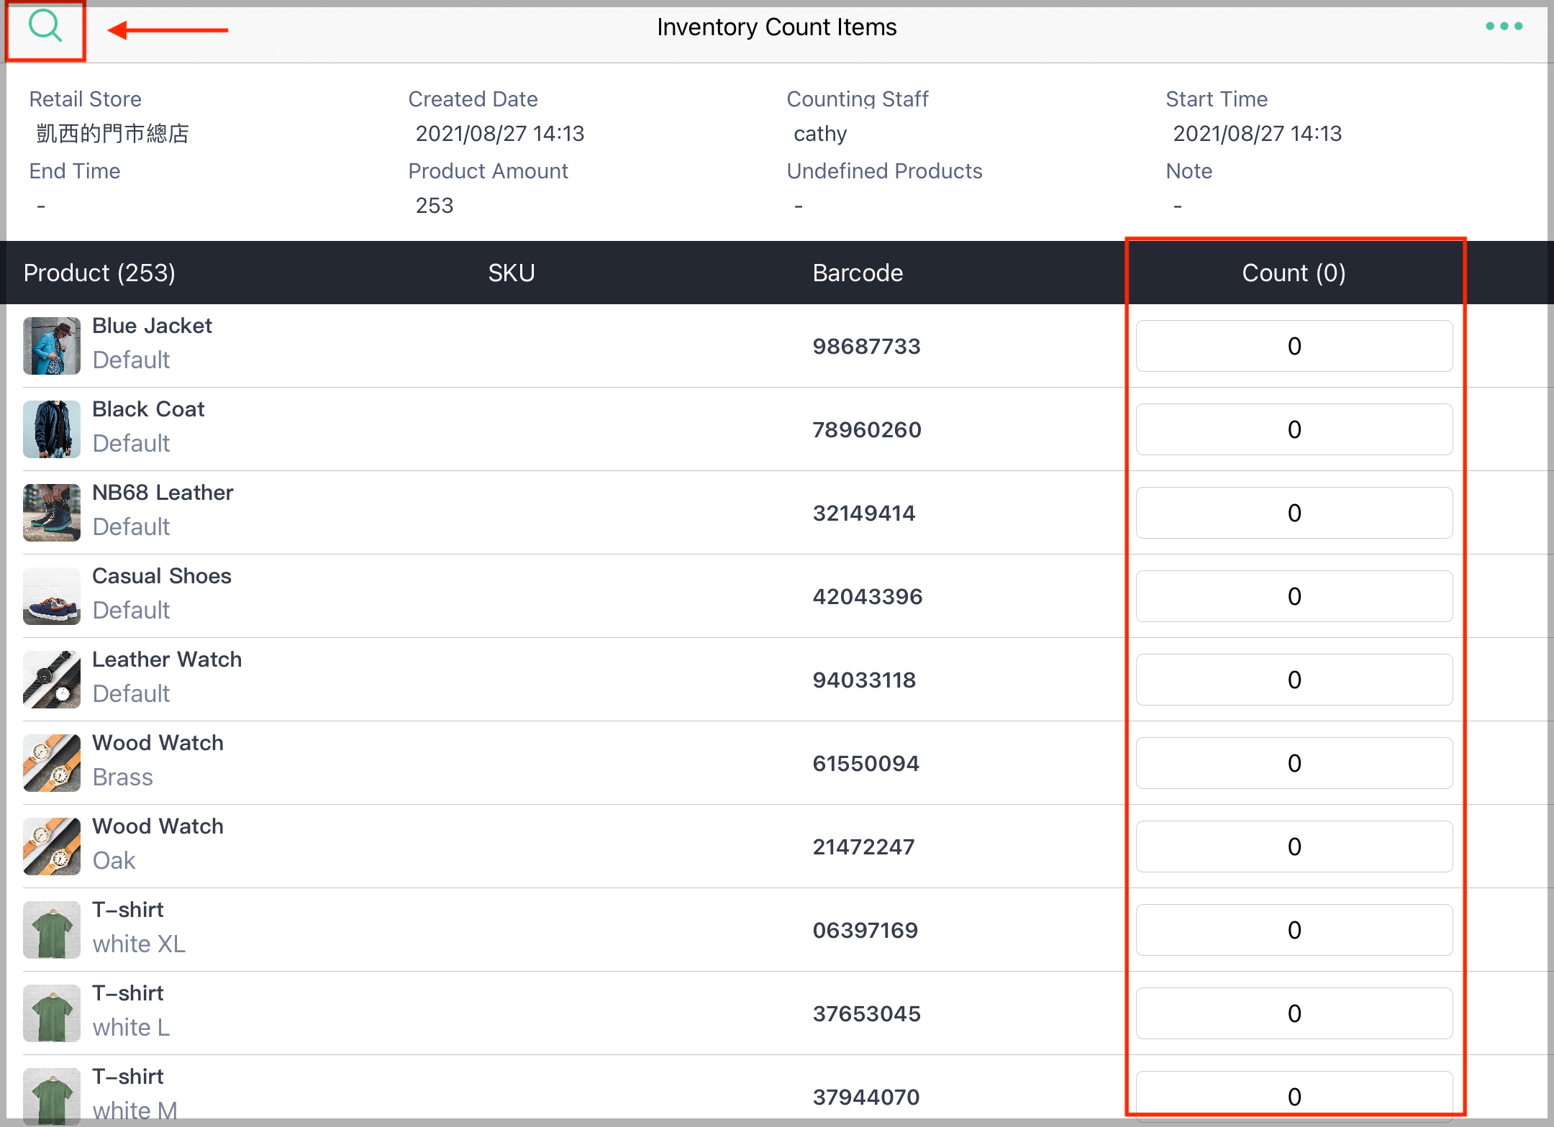Image resolution: width=1554 pixels, height=1127 pixels.
Task: Click the Wood Watch Brass image
Action: [x=51, y=763]
